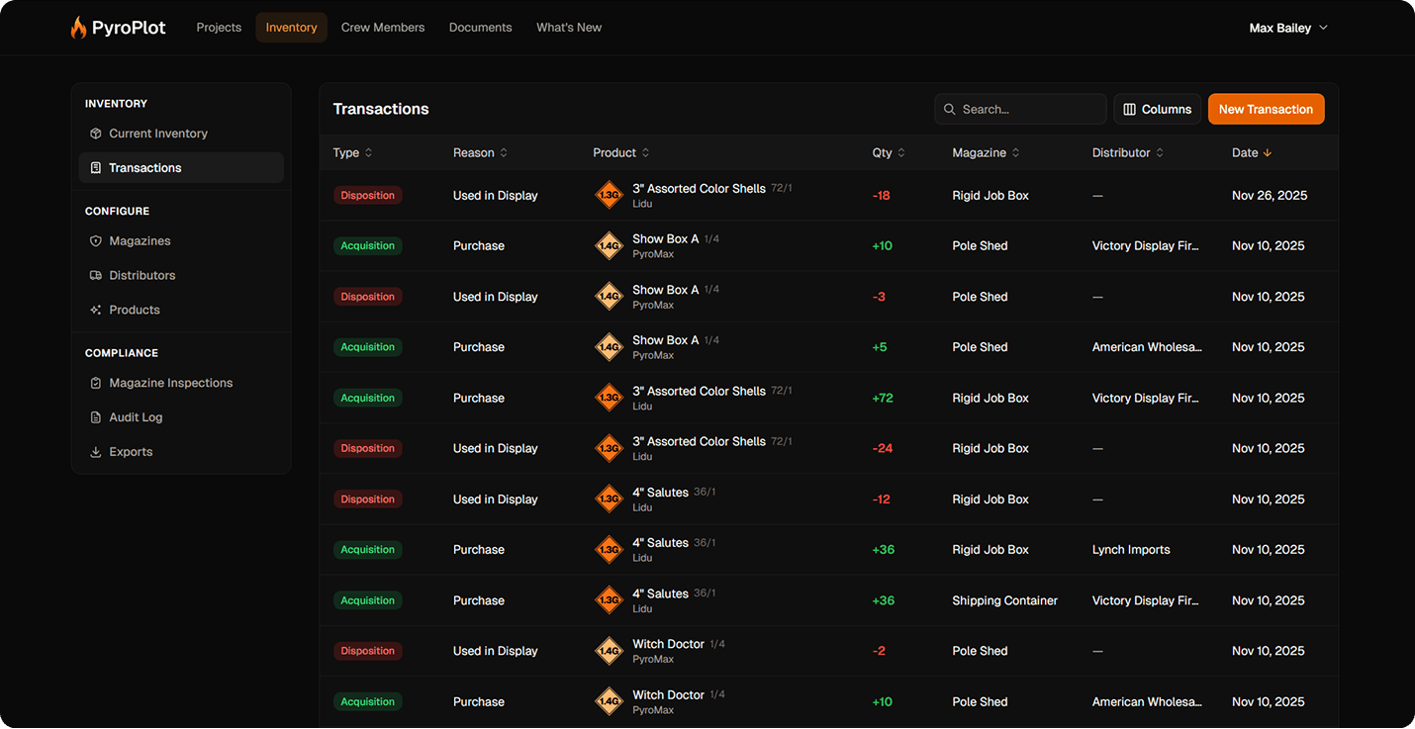Toggle Date column sort order
The width and height of the screenshot is (1415, 729).
coord(1252,153)
